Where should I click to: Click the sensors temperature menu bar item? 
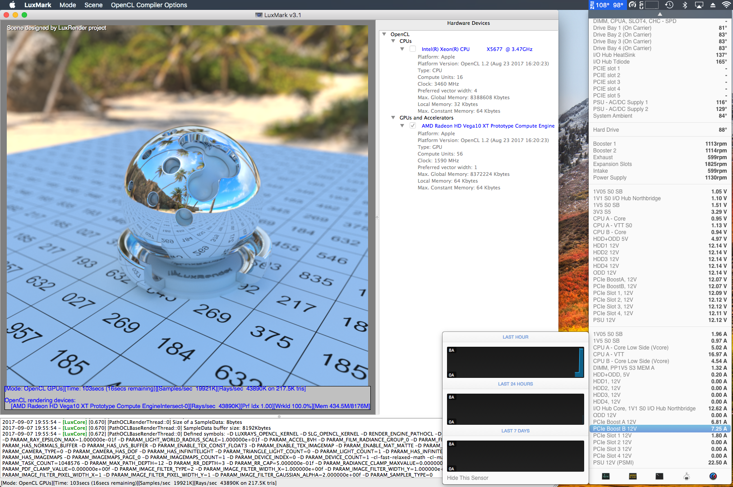click(607, 5)
